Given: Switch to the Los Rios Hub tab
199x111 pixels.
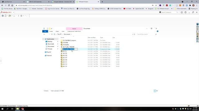Looking at the screenshot, I should coord(13,2).
